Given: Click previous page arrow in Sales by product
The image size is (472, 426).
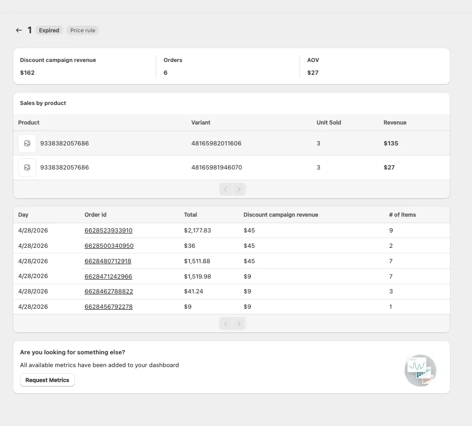Looking at the screenshot, I should 226,189.
